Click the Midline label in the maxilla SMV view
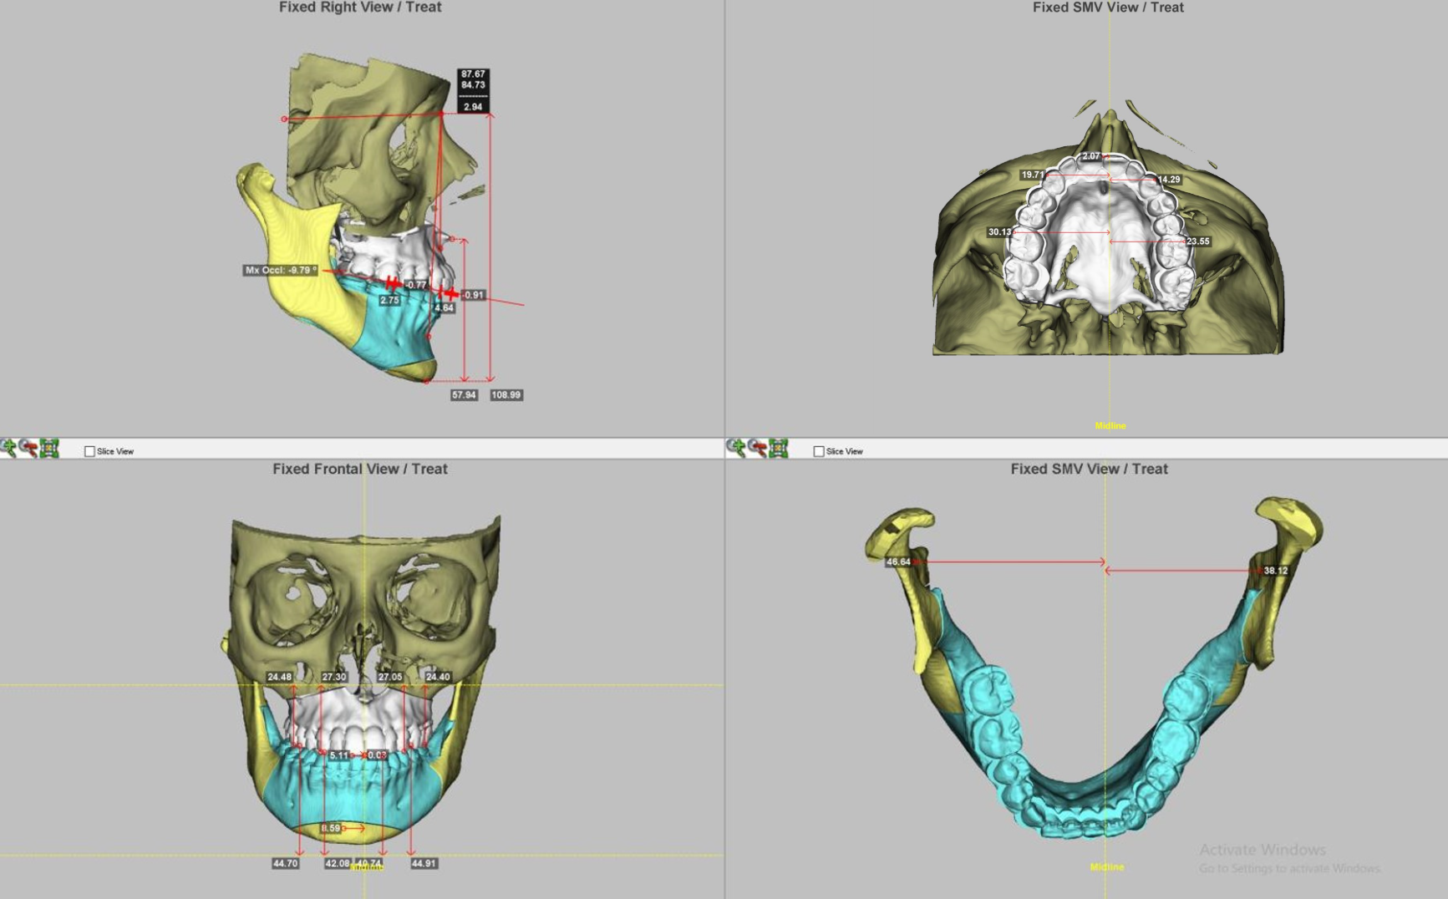 click(1110, 426)
